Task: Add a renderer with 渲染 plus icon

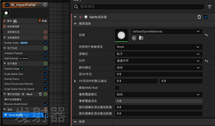Action: (x=45, y=109)
